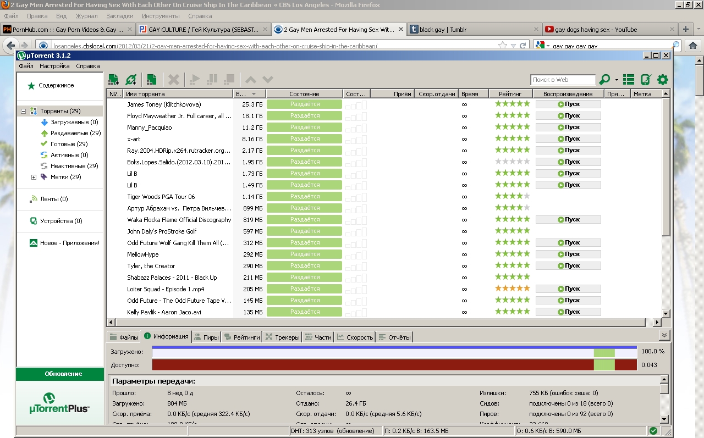Sort by size column header with arrow
Screen dimensions: 704x438
(250, 94)
